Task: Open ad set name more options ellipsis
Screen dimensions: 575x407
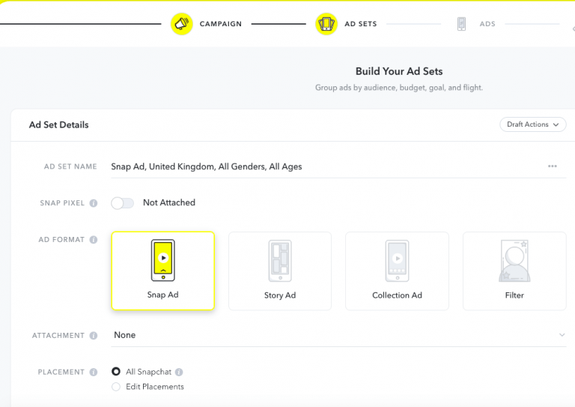Action: (x=553, y=166)
